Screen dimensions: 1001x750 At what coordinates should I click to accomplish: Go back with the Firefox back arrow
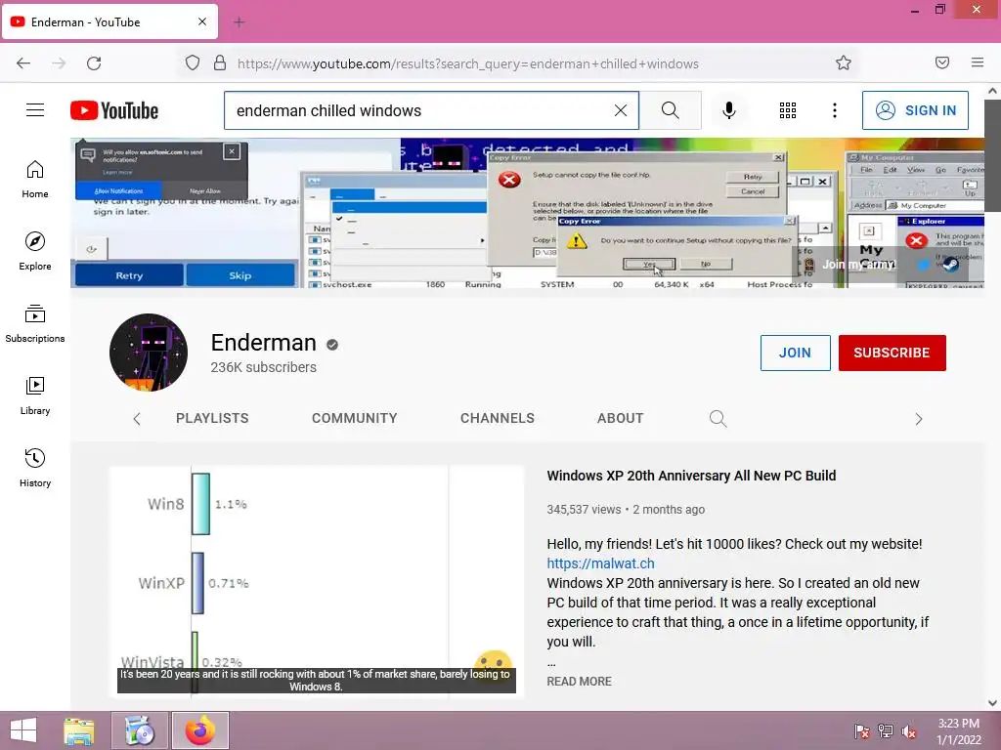23,63
